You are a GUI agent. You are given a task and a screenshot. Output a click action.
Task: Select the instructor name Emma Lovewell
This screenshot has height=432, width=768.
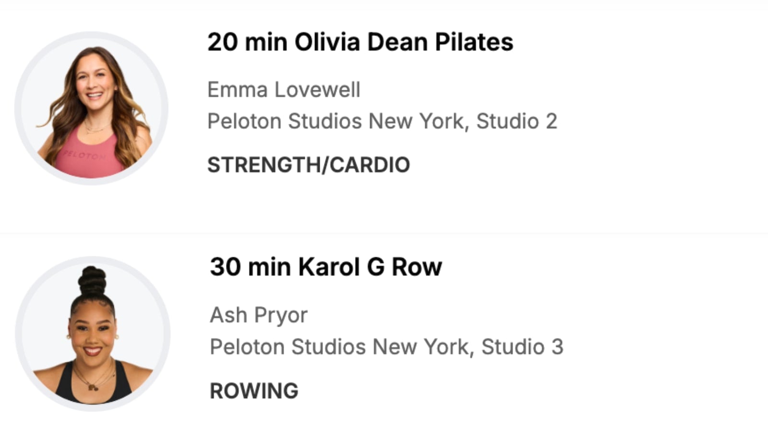click(x=284, y=90)
